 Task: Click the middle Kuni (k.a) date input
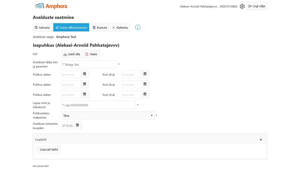pos(131,85)
